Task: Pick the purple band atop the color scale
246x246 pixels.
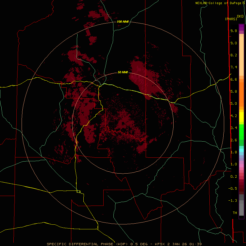Action: pyautogui.click(x=241, y=27)
